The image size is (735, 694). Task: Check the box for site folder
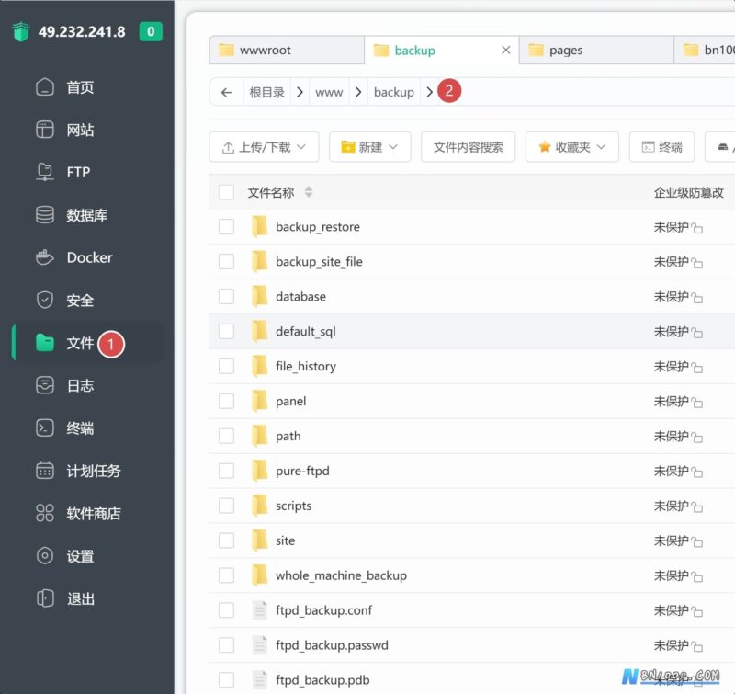[x=226, y=540]
